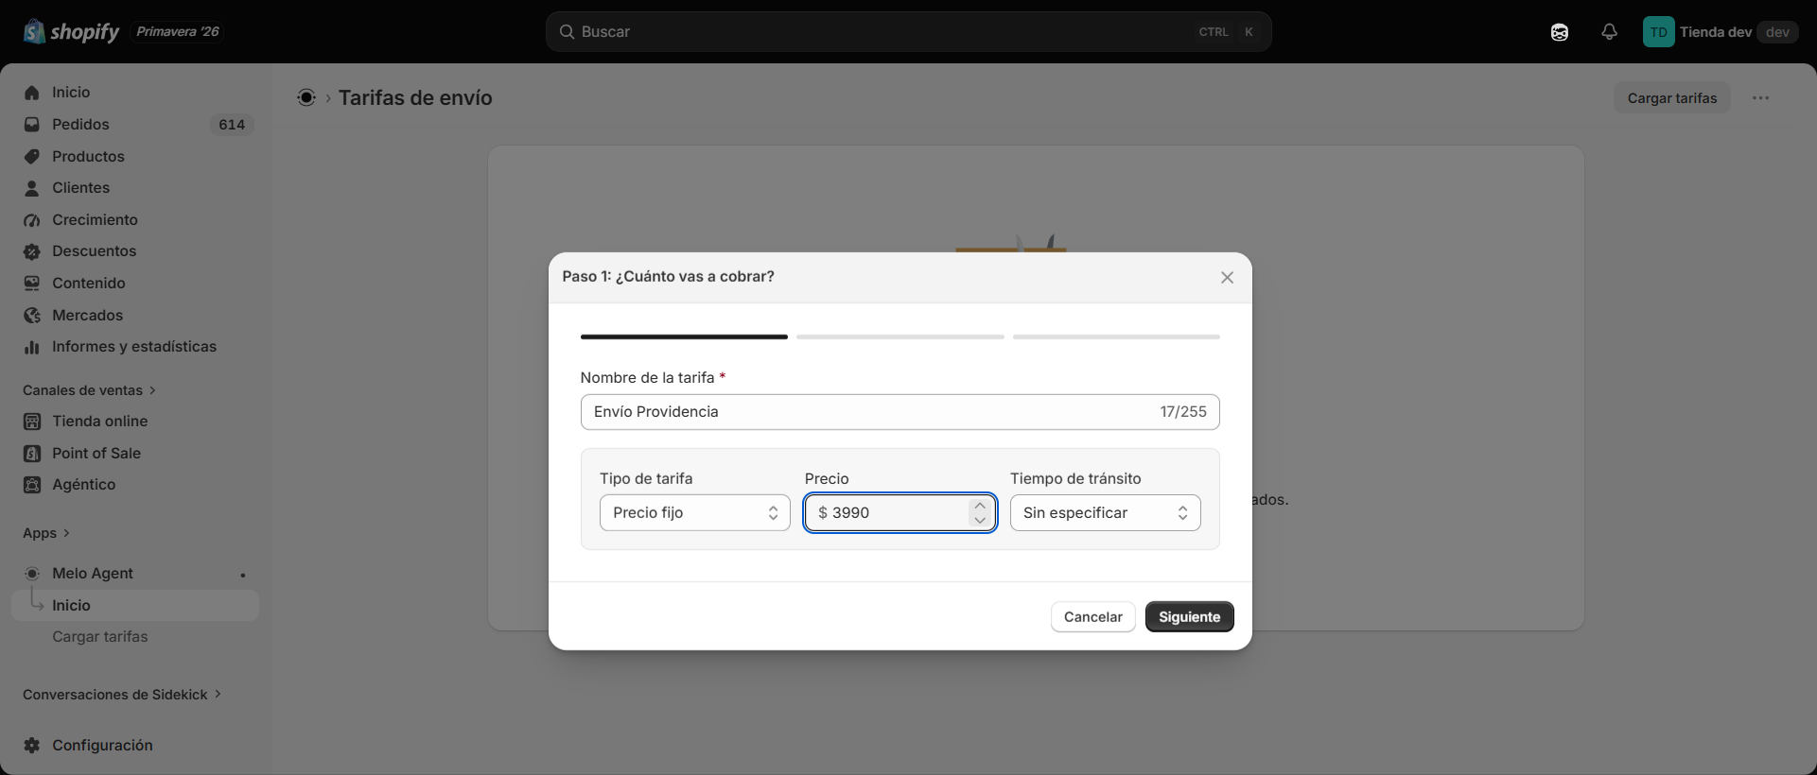Image resolution: width=1817 pixels, height=775 pixels.
Task: Open the Tipo de tarifa dropdown
Action: point(695,513)
